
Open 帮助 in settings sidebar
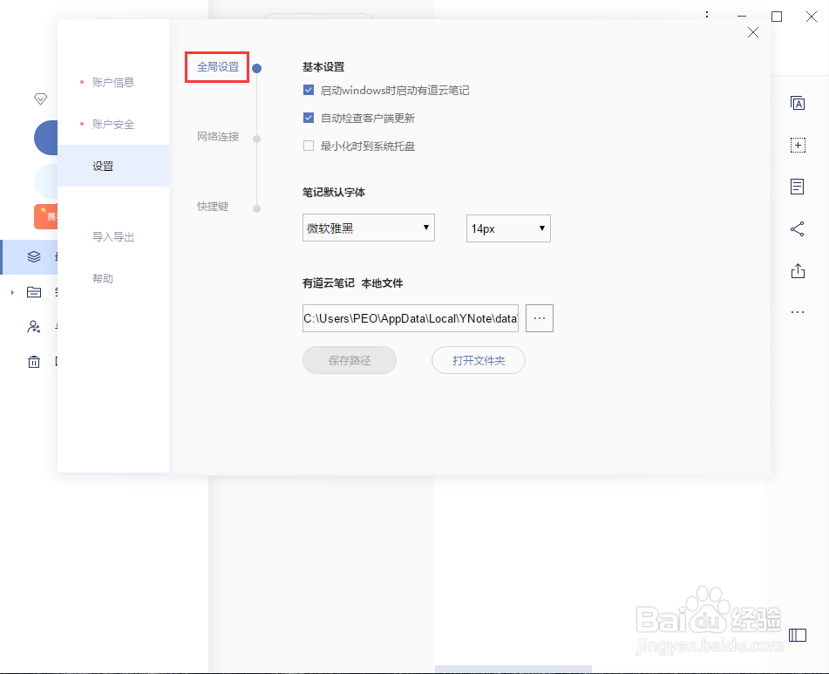(x=103, y=279)
